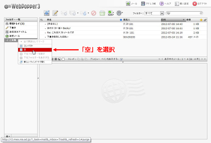The height and width of the screenshot is (143, 211).
Task: Select 新しいウィンドウで開く in context menu
Action: coord(35,62)
